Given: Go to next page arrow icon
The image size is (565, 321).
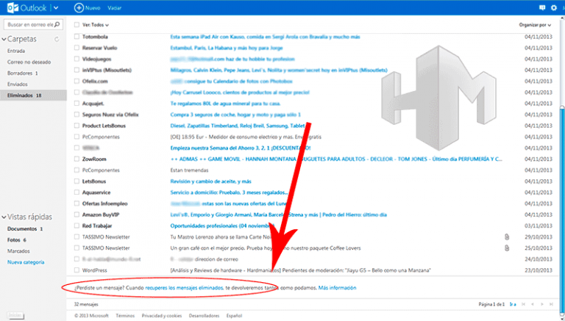Looking at the screenshot, I should tap(541, 304).
